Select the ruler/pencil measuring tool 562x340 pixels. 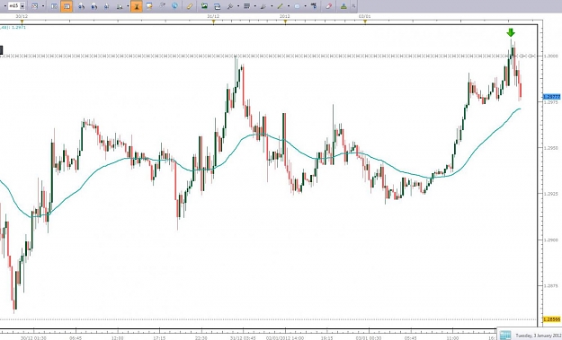point(190,6)
